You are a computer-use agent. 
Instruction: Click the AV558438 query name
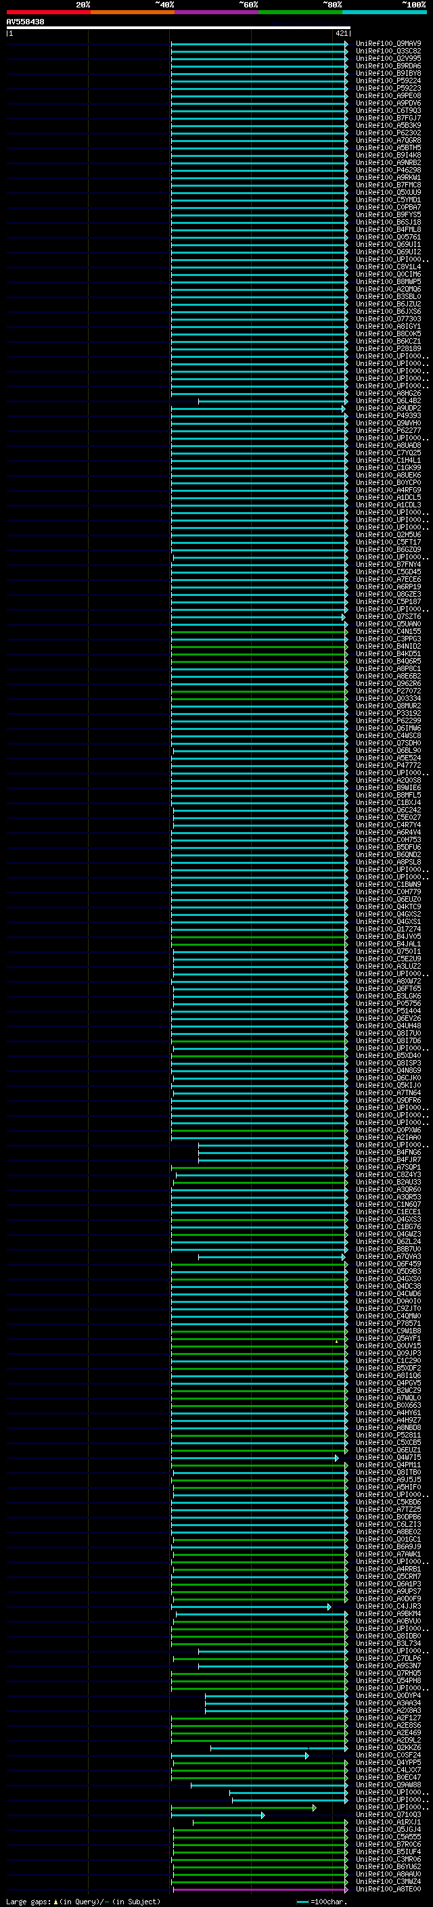tap(25, 22)
